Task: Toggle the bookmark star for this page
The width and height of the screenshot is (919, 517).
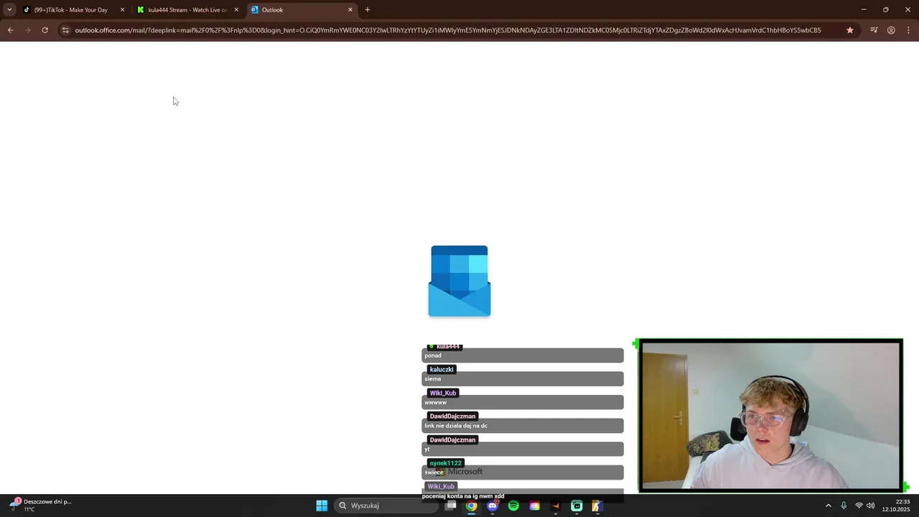Action: (x=850, y=30)
